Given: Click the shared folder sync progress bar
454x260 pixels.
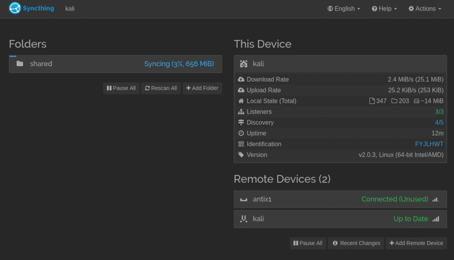Looking at the screenshot, I should point(13,56).
